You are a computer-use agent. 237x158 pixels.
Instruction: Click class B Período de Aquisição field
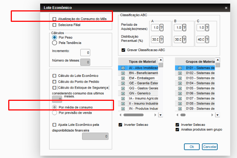[178, 28]
